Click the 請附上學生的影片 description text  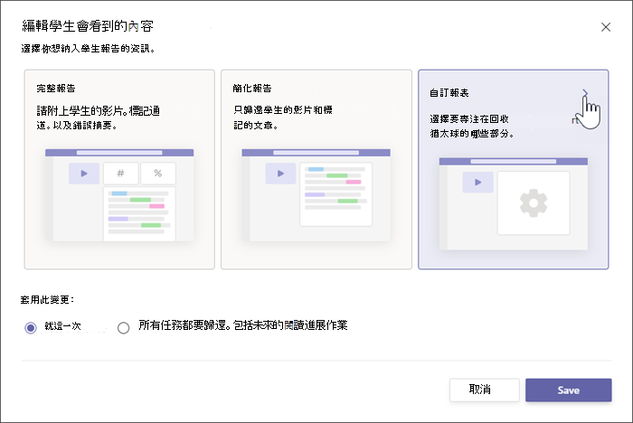[98, 117]
